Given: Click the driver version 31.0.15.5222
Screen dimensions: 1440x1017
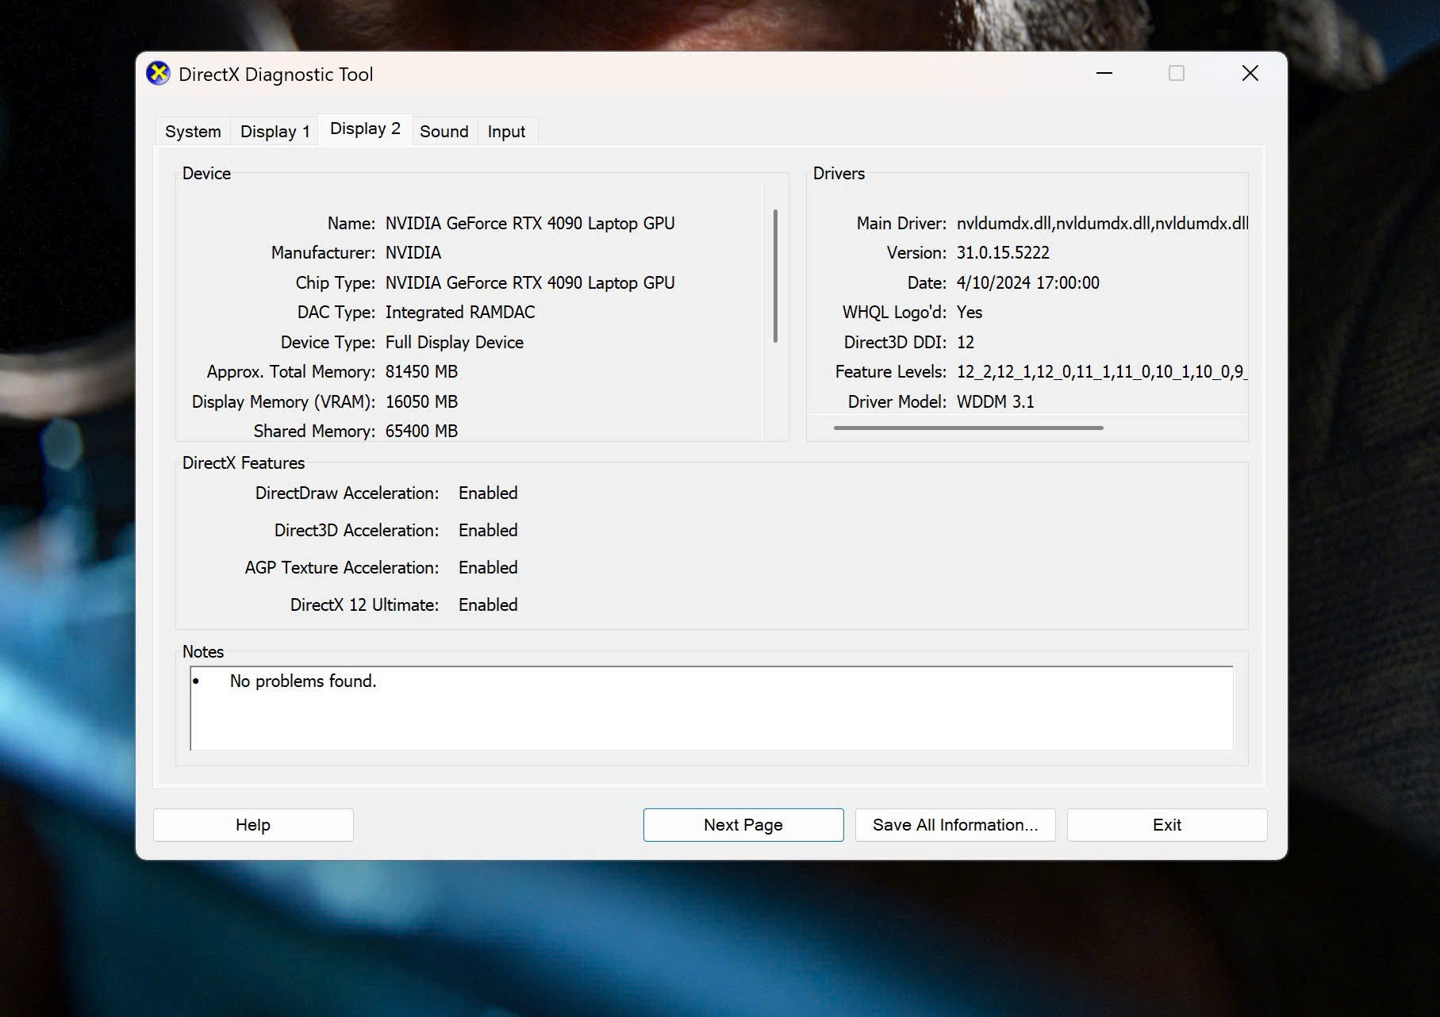Looking at the screenshot, I should [x=1003, y=253].
